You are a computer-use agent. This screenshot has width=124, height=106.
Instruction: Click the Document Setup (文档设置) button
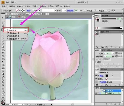[x=89, y=11]
